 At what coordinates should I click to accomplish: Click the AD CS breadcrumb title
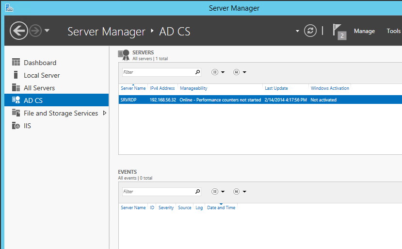point(175,32)
